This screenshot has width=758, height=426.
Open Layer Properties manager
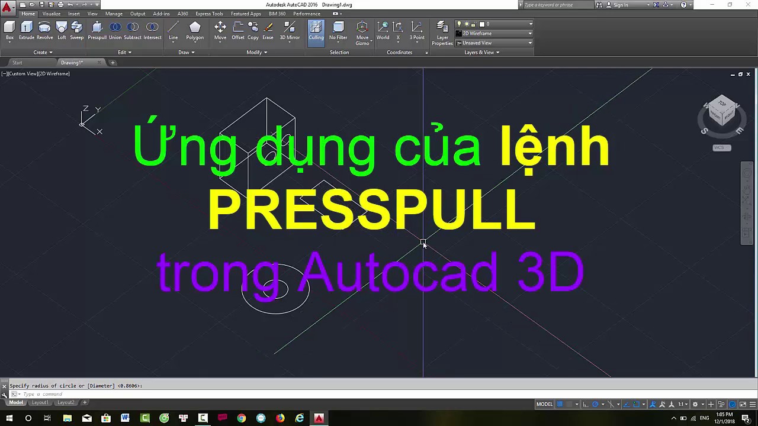(x=442, y=33)
